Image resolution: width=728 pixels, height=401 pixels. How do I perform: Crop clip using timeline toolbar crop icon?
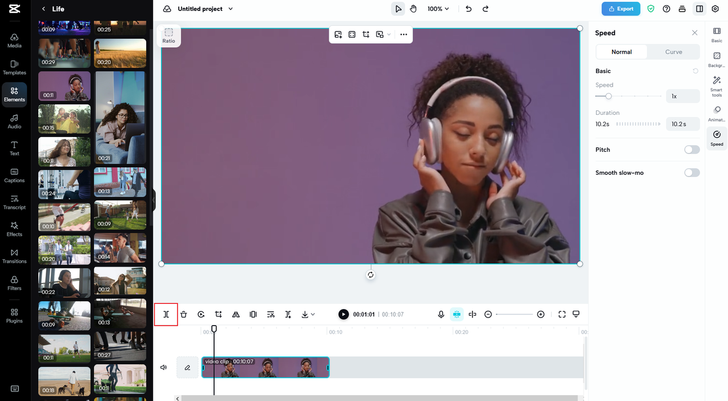click(218, 314)
